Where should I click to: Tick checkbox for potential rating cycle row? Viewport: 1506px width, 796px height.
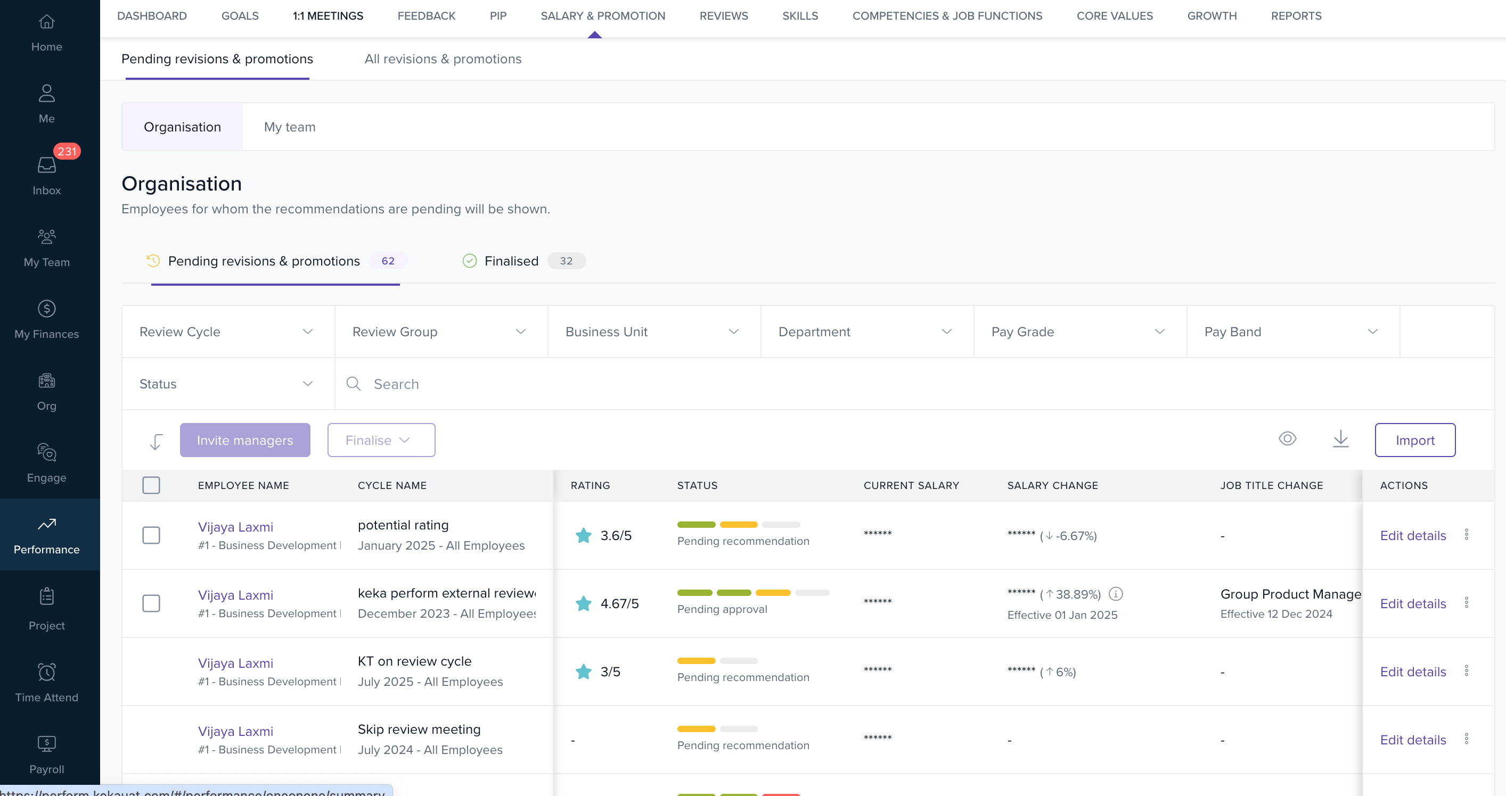point(151,535)
